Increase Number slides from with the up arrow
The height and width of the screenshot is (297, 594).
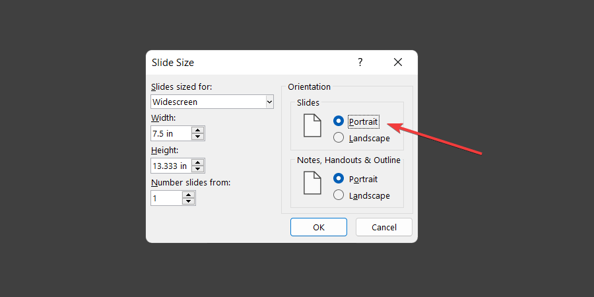[188, 195]
